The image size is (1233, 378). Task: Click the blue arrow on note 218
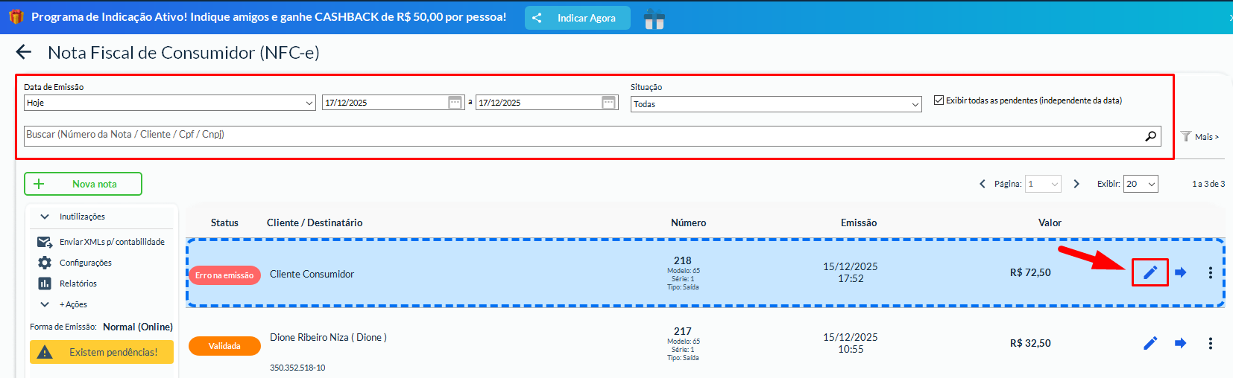[x=1180, y=272]
